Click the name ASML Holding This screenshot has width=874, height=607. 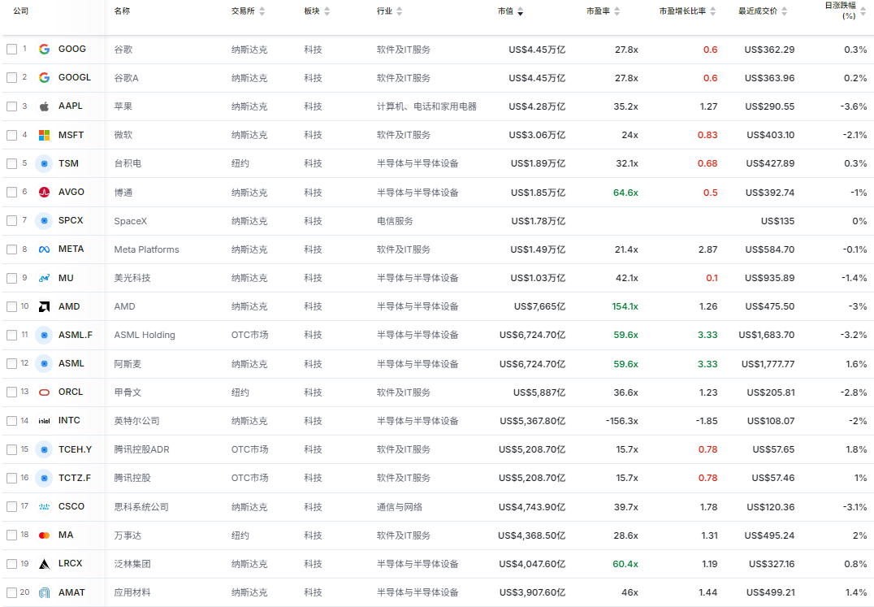click(145, 335)
